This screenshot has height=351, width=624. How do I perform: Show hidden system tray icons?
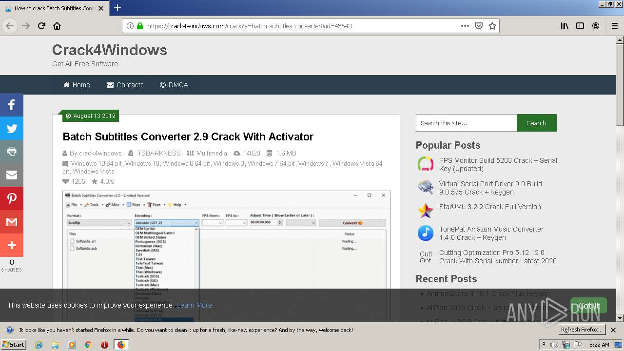[x=544, y=345]
